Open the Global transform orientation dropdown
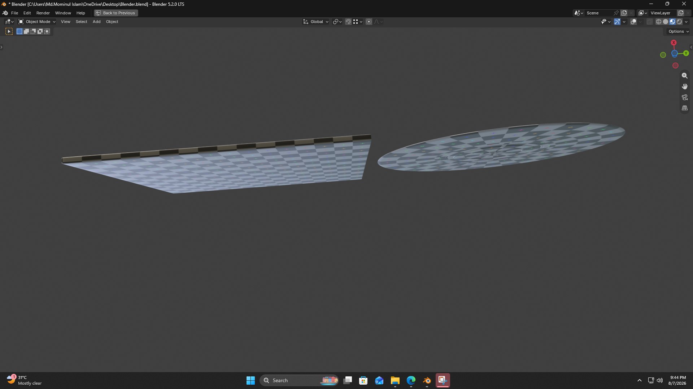Screen dimensions: 693x389 [x=315, y=22]
